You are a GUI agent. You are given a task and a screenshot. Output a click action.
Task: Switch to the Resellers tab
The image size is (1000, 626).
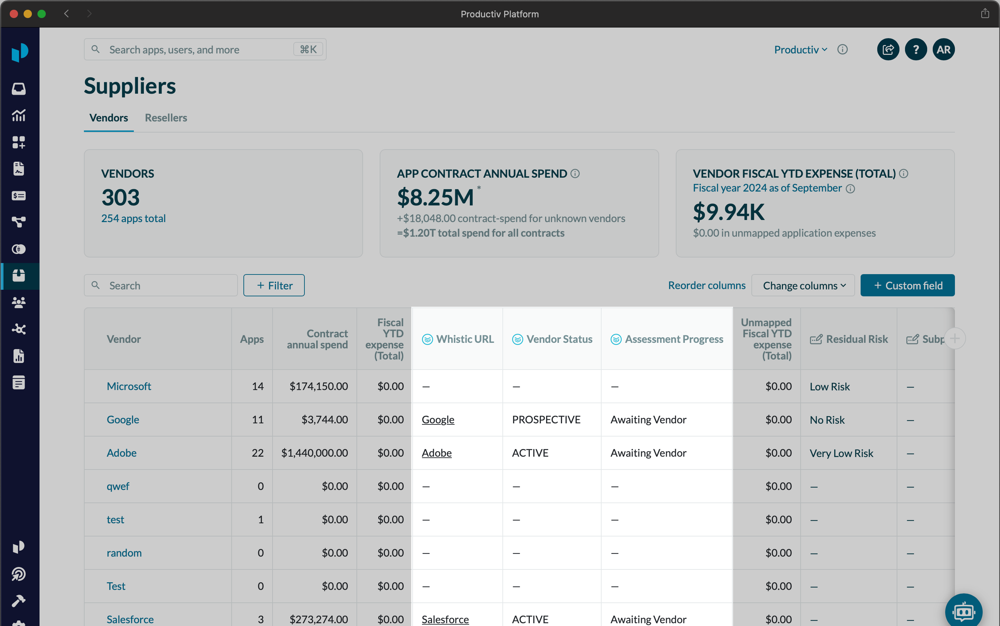166,118
